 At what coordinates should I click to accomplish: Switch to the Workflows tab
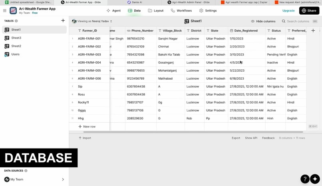click(181, 11)
